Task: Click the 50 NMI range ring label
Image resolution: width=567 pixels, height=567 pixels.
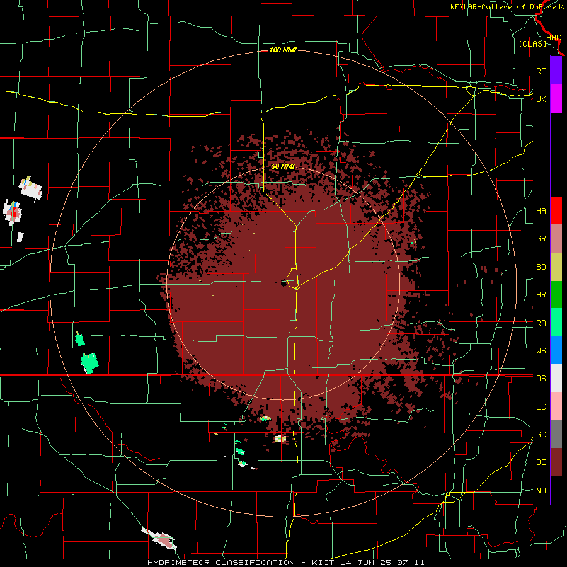Action: [x=283, y=166]
